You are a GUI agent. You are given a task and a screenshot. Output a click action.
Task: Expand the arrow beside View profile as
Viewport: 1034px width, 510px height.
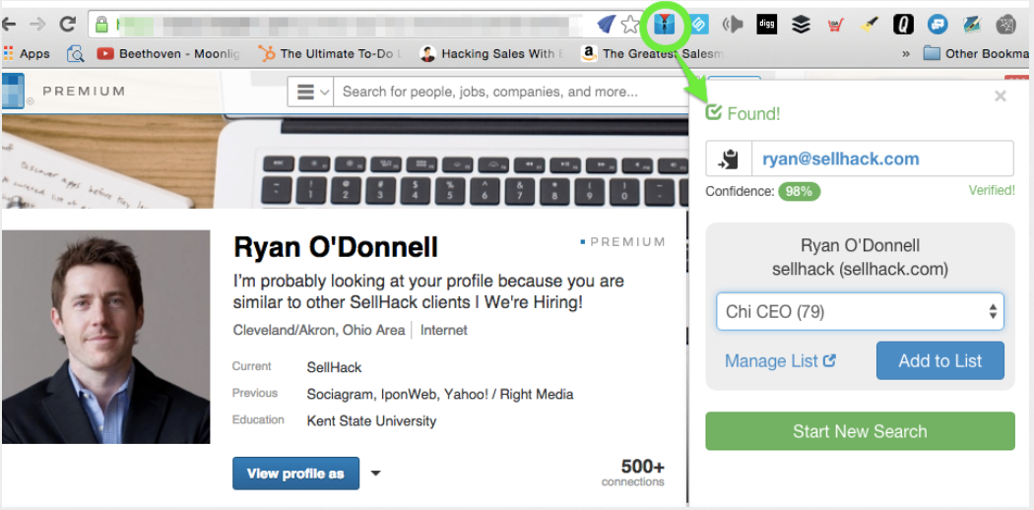pos(375,474)
